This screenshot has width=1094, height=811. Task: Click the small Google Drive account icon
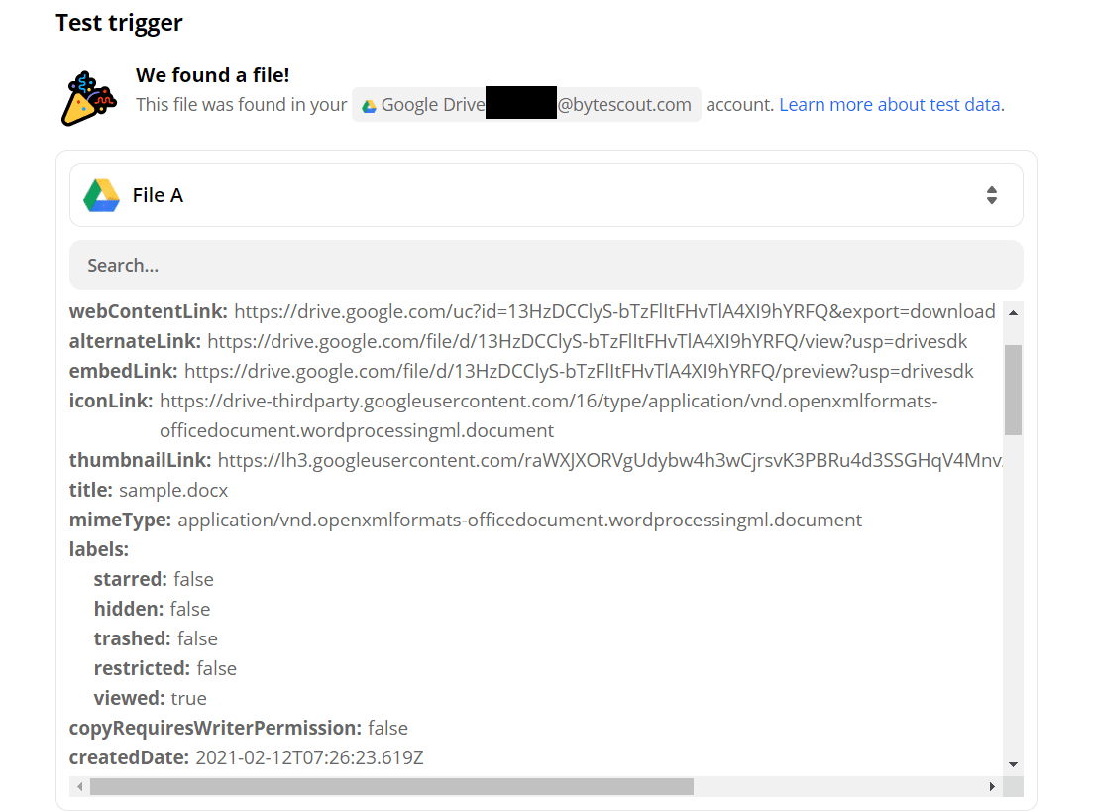369,106
